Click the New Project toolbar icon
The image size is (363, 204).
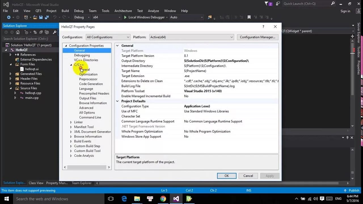tap(26, 17)
